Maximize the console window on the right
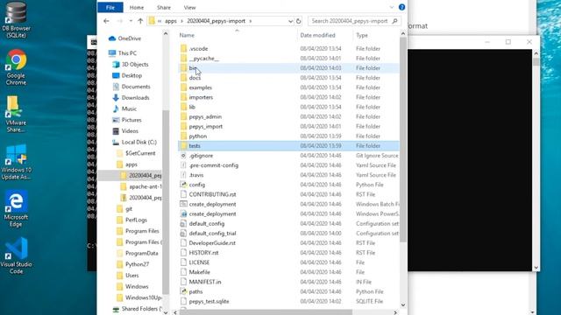 coord(508,42)
